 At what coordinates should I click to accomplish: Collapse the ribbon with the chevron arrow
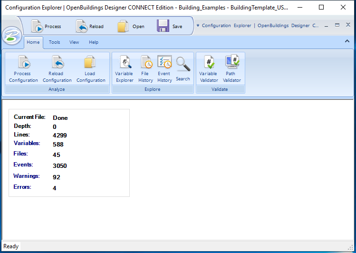(x=347, y=41)
